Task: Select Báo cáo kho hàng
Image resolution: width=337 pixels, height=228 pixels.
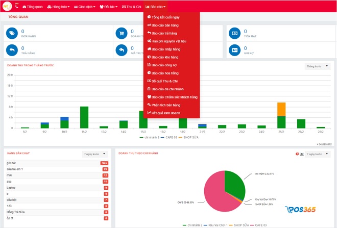Action: [172, 57]
